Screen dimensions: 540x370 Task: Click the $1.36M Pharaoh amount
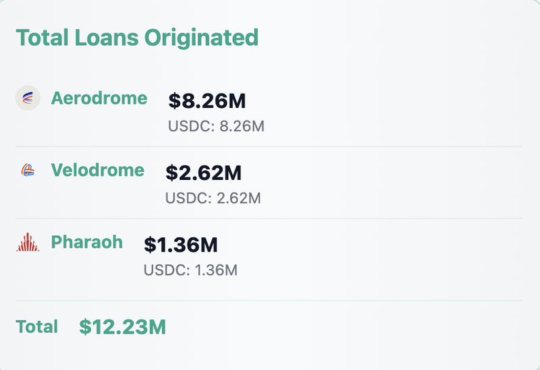[x=180, y=245]
